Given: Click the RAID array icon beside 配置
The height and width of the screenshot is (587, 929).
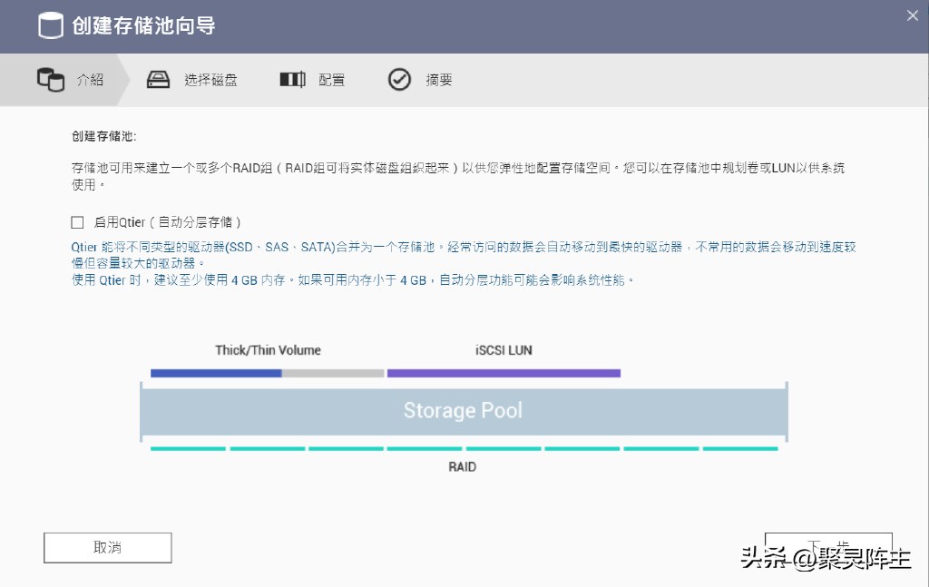Looking at the screenshot, I should tap(291, 80).
